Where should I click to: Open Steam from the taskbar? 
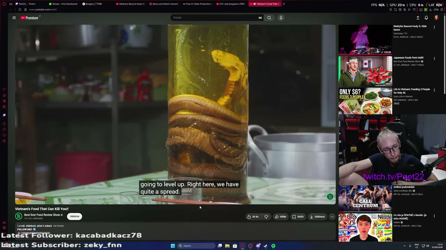click(266, 246)
